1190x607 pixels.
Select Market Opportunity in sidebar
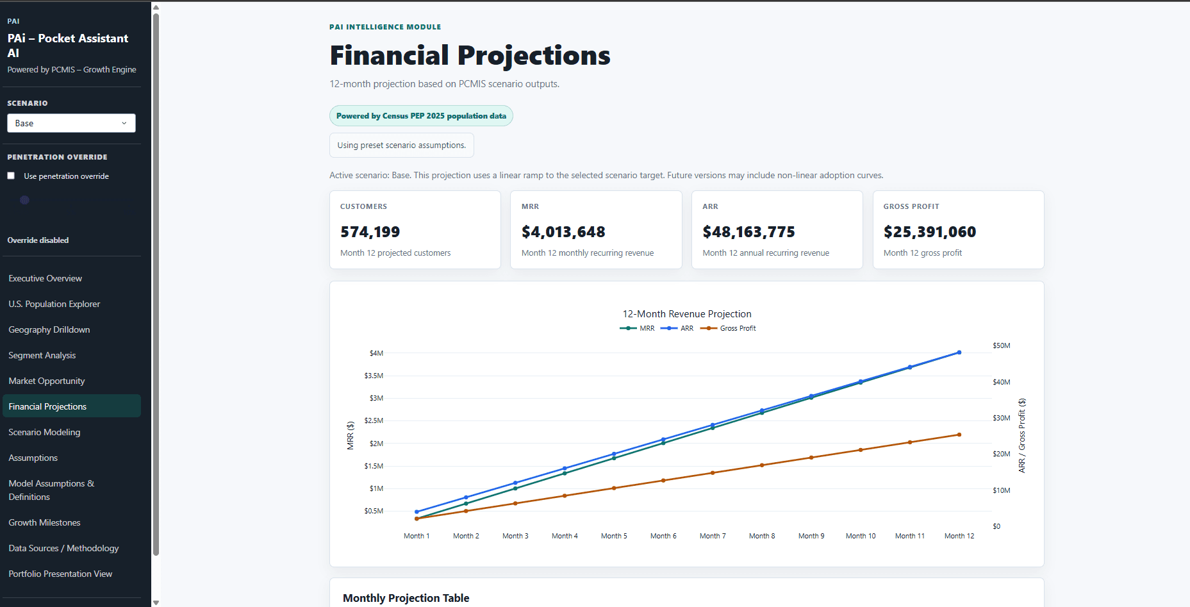(x=72, y=381)
